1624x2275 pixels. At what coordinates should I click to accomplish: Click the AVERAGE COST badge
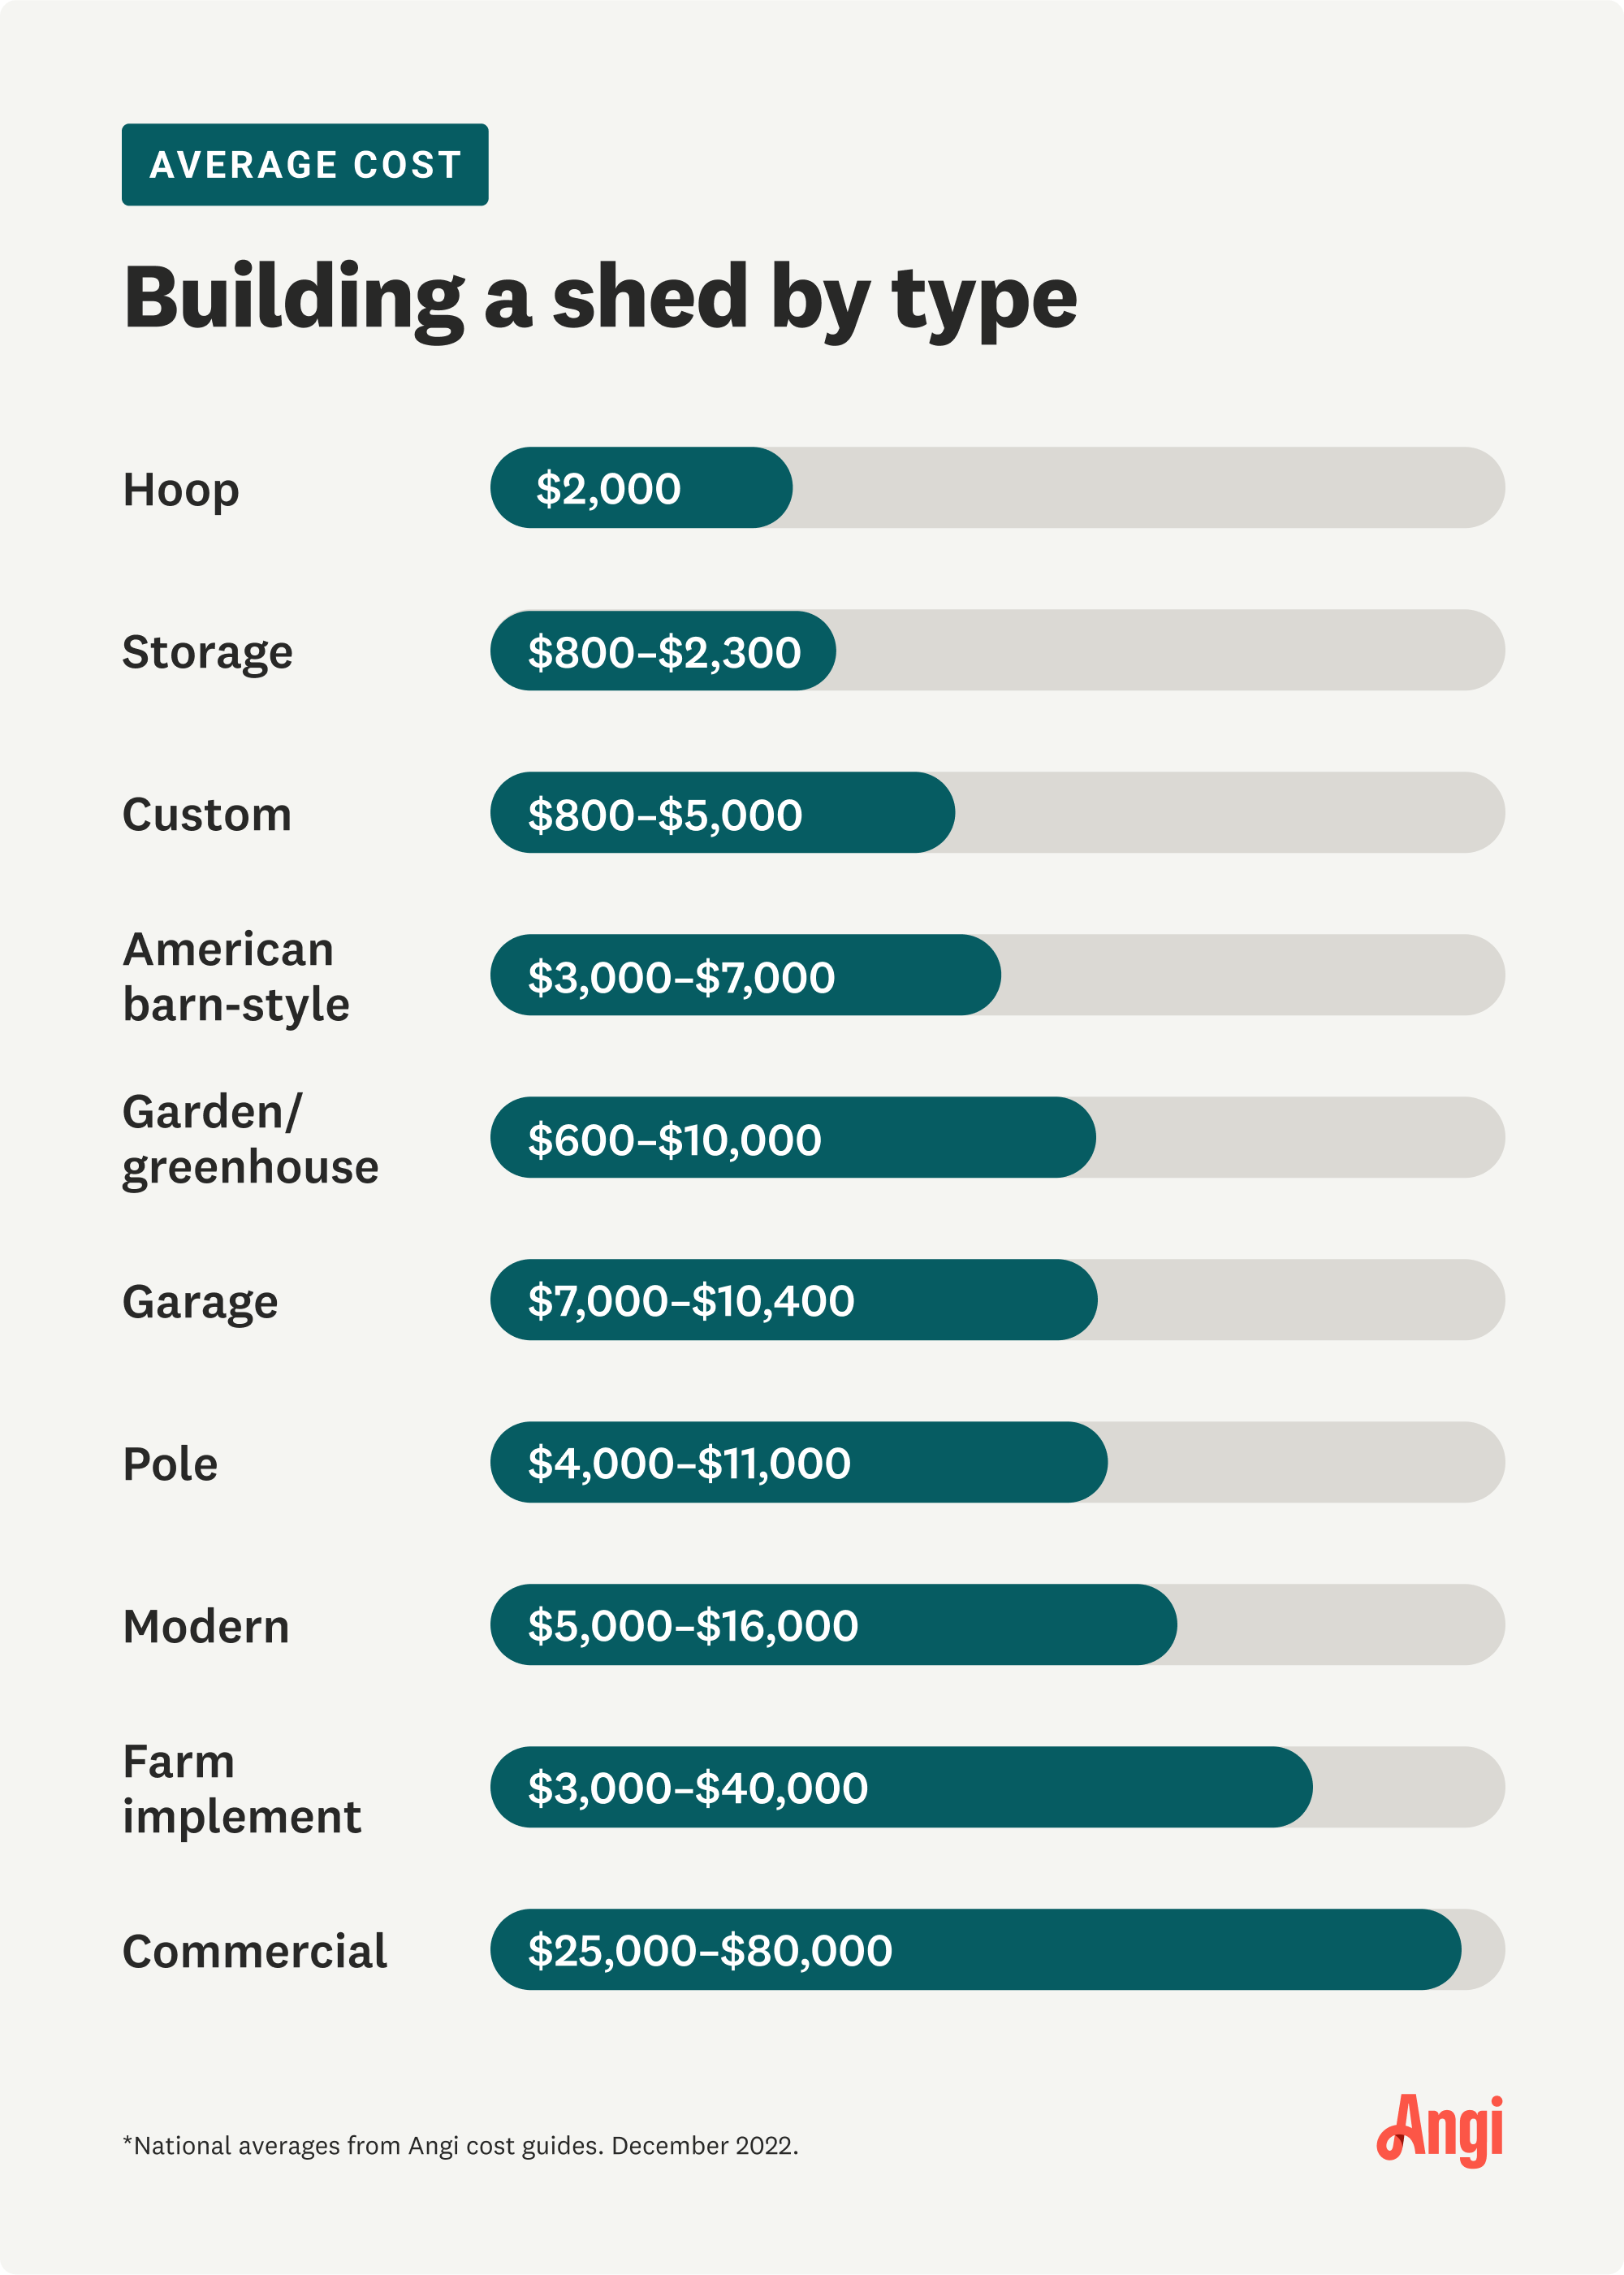click(x=305, y=165)
